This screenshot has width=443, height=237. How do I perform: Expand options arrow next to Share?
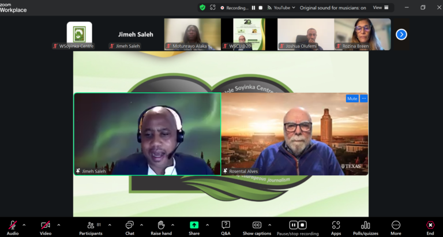[x=208, y=225]
